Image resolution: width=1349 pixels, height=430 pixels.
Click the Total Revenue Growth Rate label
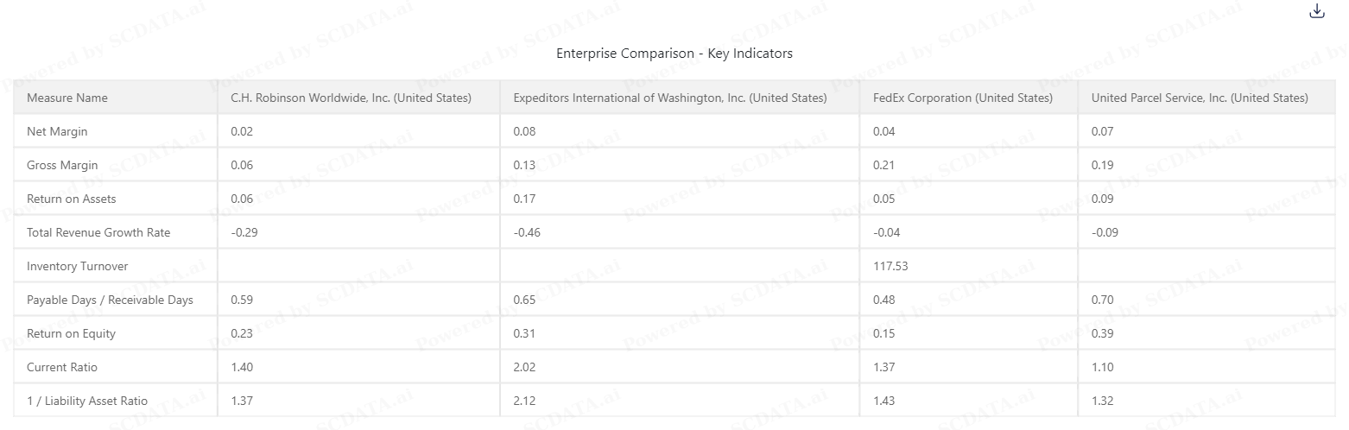coord(98,232)
